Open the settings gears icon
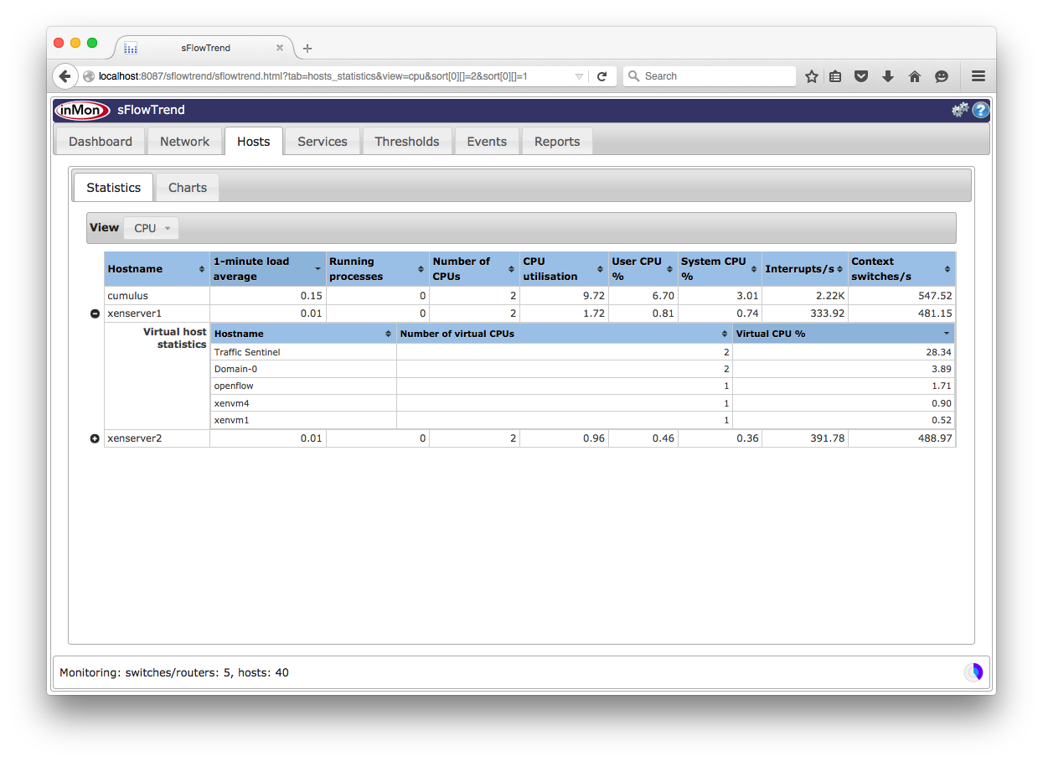The width and height of the screenshot is (1043, 762). (x=960, y=110)
